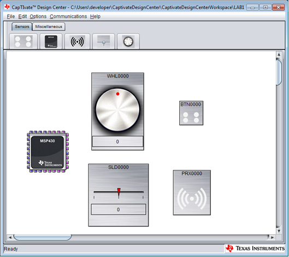The width and height of the screenshot is (289, 257).
Task: Close the CapTIvate Design Center window
Action: 278,8
